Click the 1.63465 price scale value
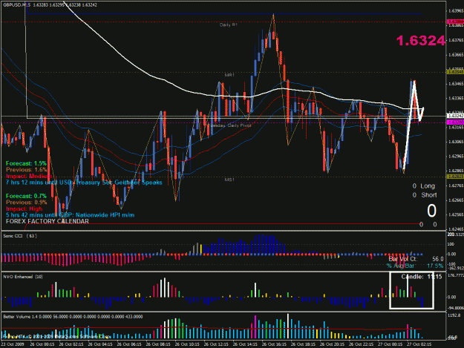 pyautogui.click(x=456, y=84)
